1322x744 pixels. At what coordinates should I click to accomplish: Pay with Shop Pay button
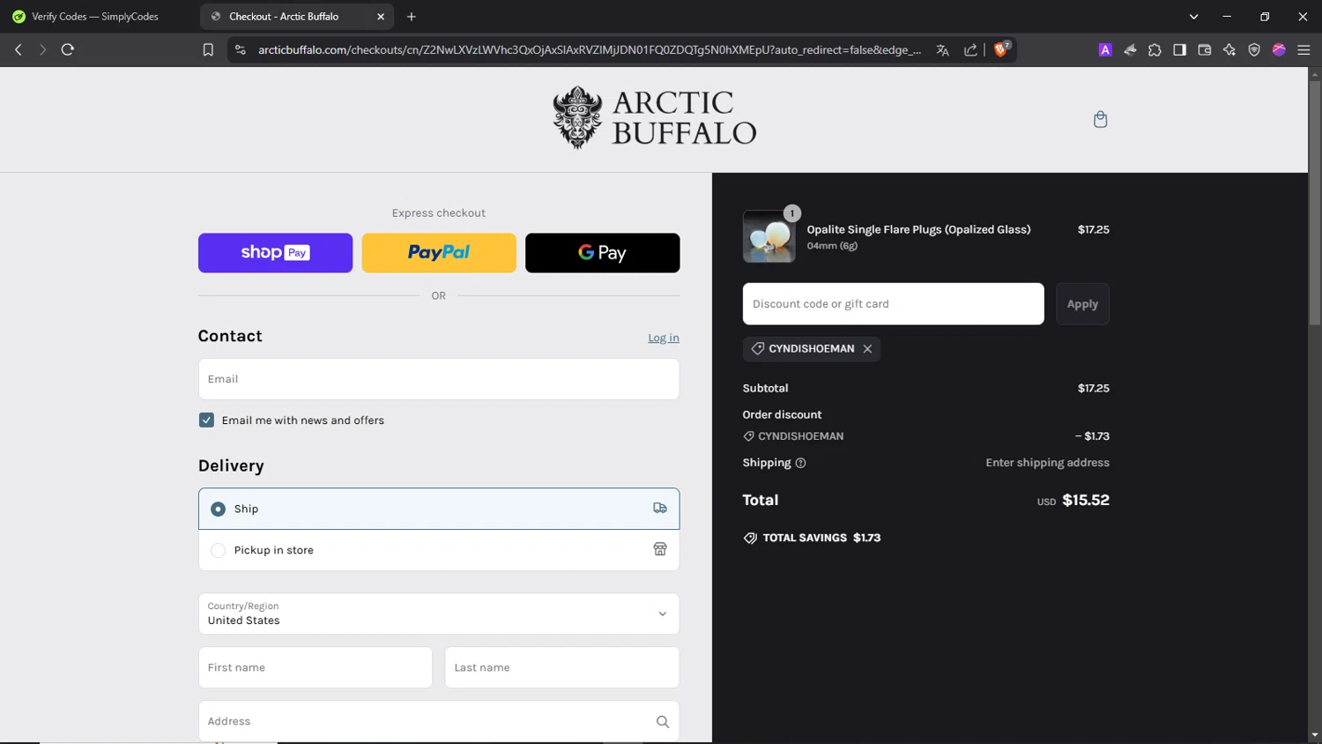pos(275,253)
